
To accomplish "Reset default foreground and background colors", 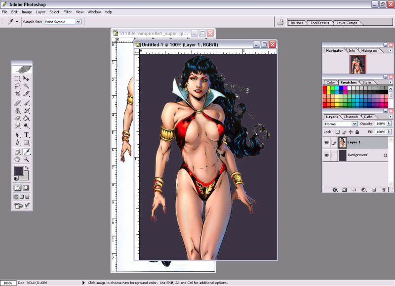I will pyautogui.click(x=16, y=179).
